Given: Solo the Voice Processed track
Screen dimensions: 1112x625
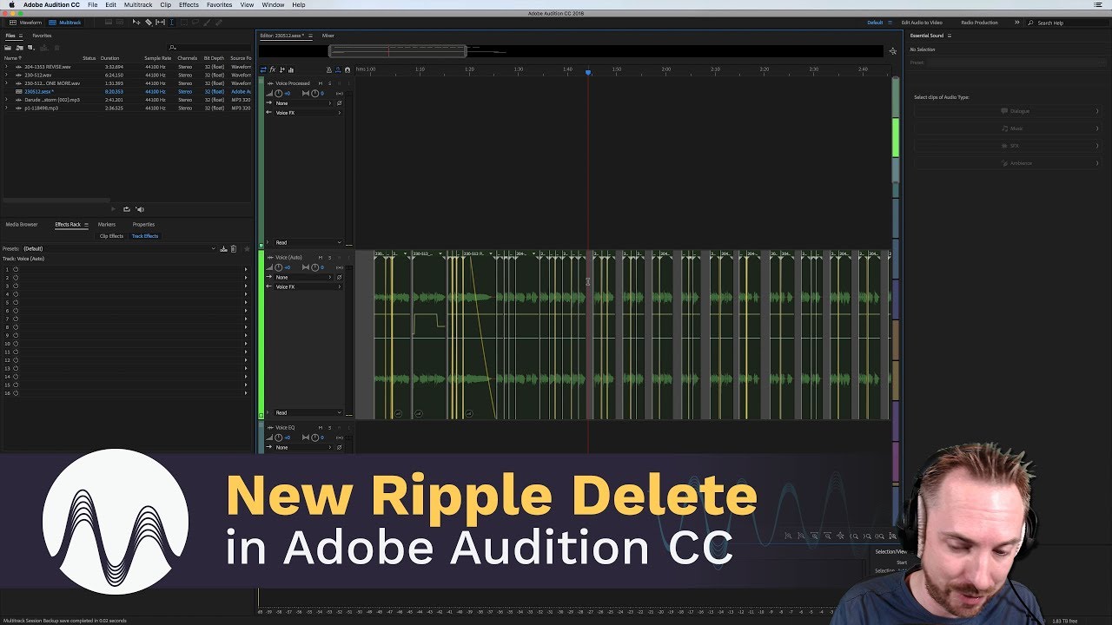Looking at the screenshot, I should pyautogui.click(x=329, y=83).
